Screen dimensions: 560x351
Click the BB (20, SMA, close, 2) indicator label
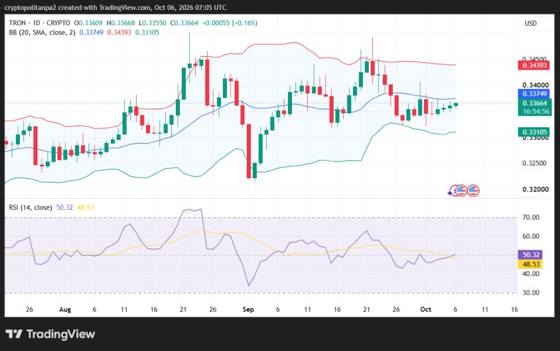click(x=42, y=32)
